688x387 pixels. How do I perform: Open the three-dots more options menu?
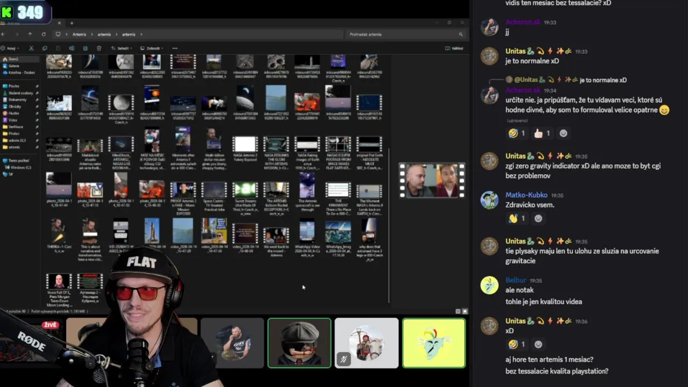(175, 48)
